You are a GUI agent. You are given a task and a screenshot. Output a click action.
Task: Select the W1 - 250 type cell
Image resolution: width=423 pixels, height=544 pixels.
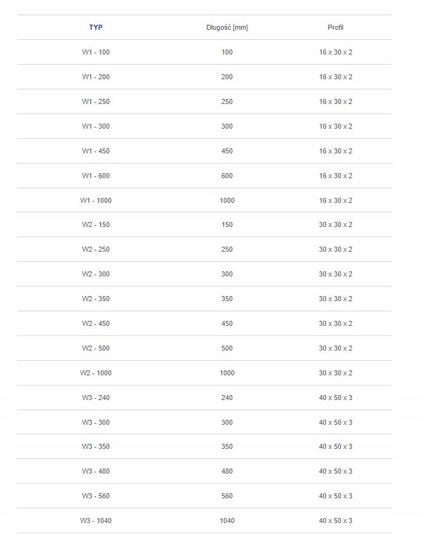tap(95, 101)
